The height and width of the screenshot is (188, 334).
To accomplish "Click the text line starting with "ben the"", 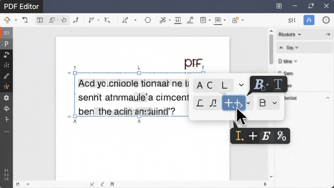I will (127, 112).
